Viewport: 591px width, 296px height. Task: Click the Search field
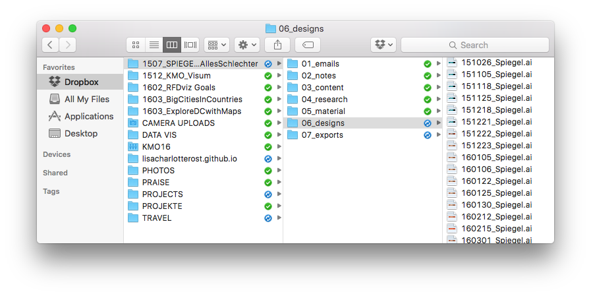475,45
